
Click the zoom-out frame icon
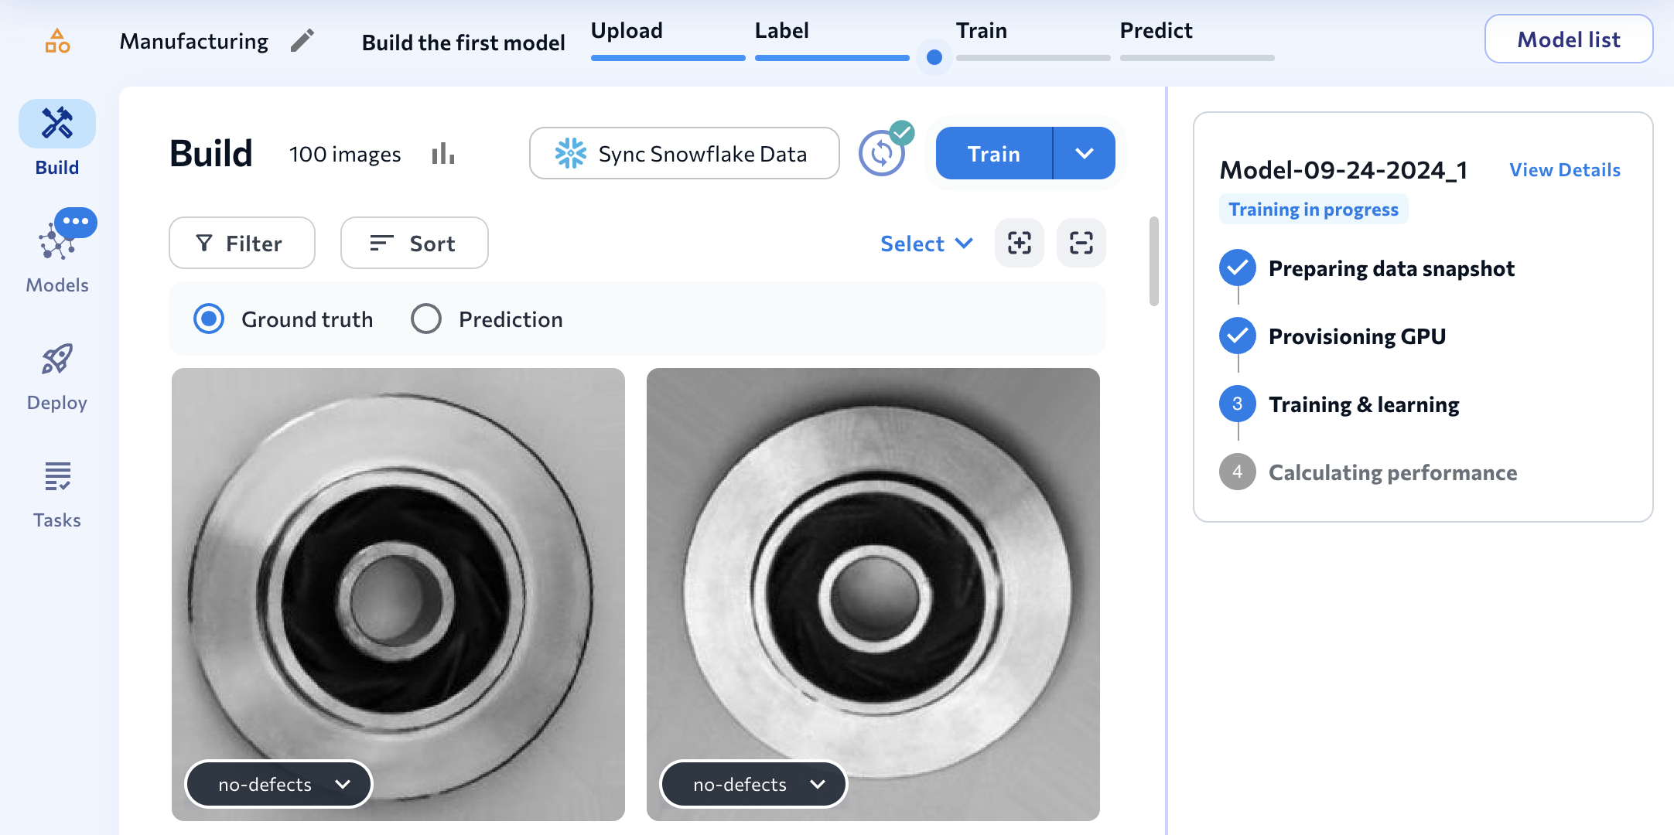tap(1081, 244)
